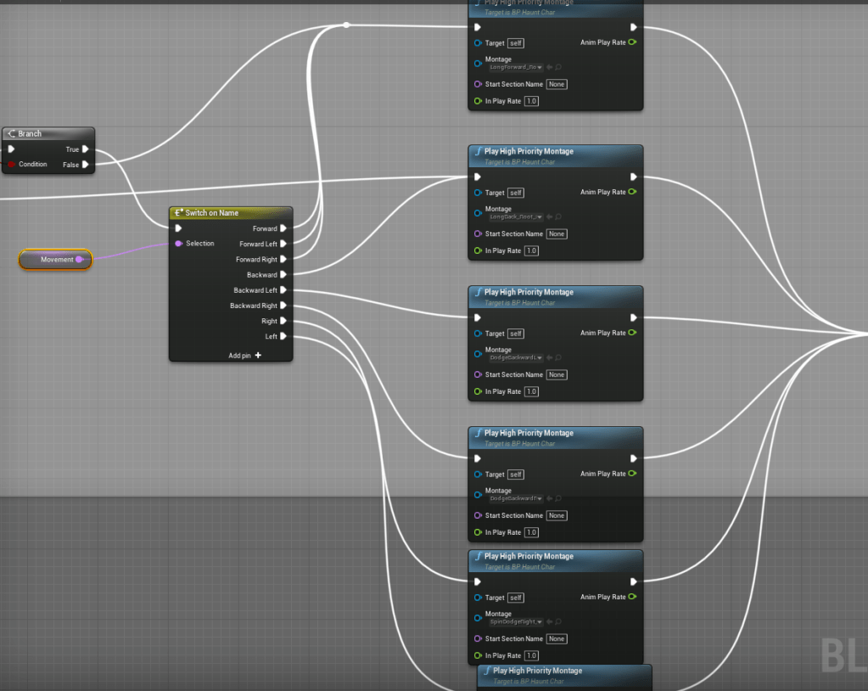
Task: Click the Movement variable's purple output pin
Action: click(x=80, y=260)
